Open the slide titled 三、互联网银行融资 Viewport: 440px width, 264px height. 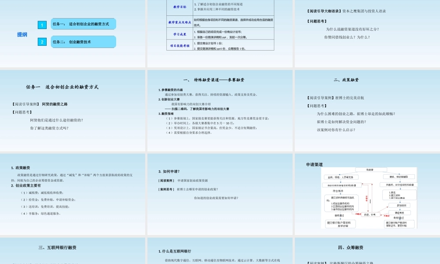(x=59, y=248)
